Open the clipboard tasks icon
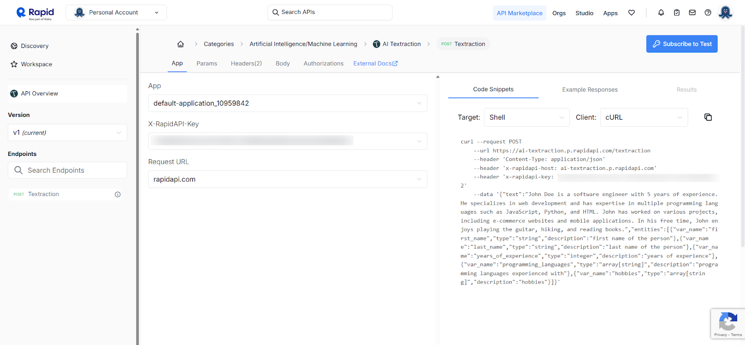745x345 pixels. (x=677, y=13)
